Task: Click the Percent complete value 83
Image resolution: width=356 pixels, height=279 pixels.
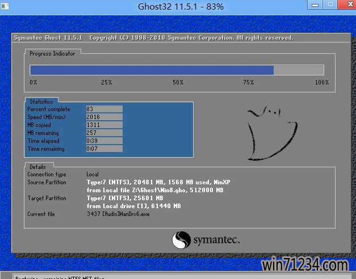Action: 104,109
